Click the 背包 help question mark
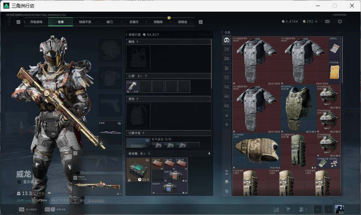This screenshot has height=215, width=361. click(x=137, y=99)
